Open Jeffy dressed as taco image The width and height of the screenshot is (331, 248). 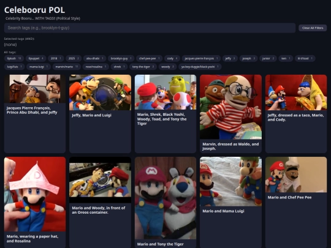click(296, 92)
